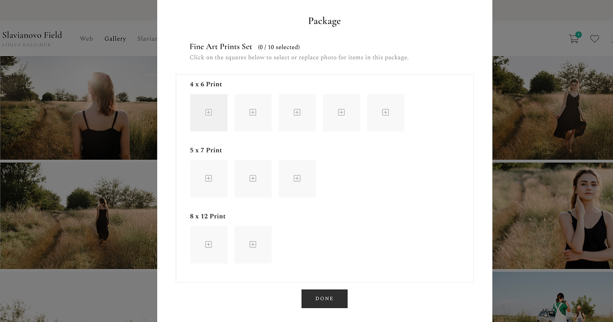Select photo of woman twirling black dress

[x=553, y=108]
